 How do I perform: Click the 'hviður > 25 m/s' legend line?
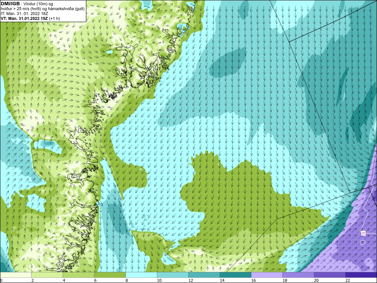point(43,9)
